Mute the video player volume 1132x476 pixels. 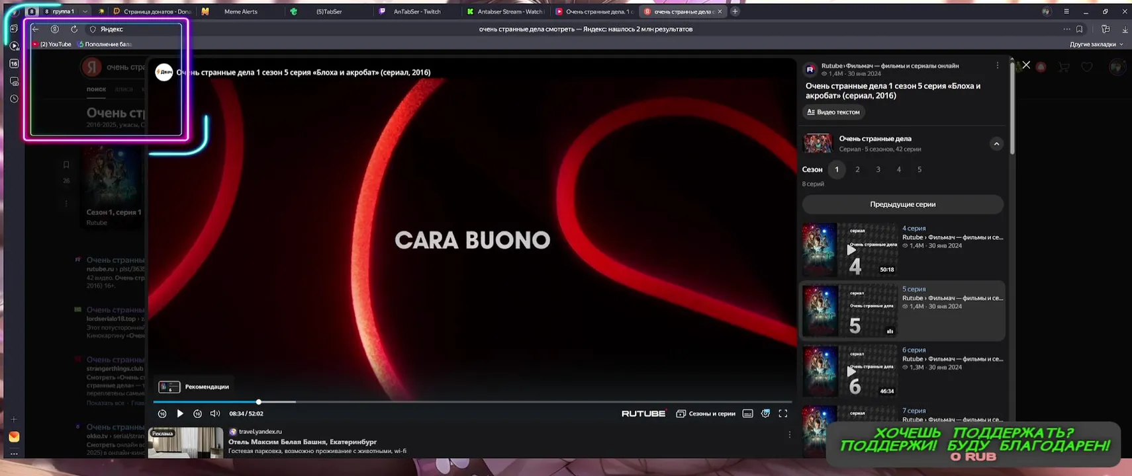[215, 413]
